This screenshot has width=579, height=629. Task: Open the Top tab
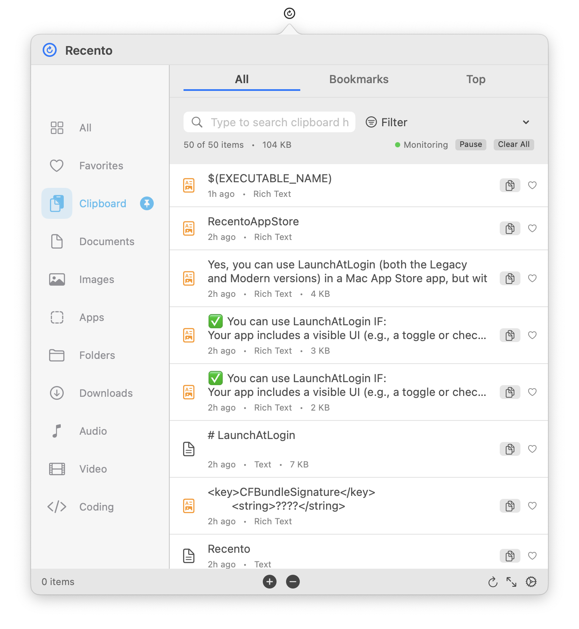tap(476, 79)
